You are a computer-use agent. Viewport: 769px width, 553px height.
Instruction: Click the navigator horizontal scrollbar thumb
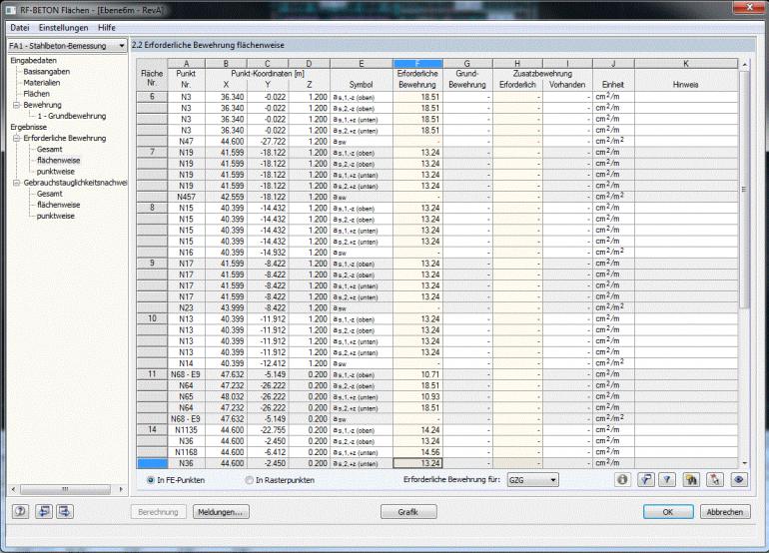(x=65, y=489)
